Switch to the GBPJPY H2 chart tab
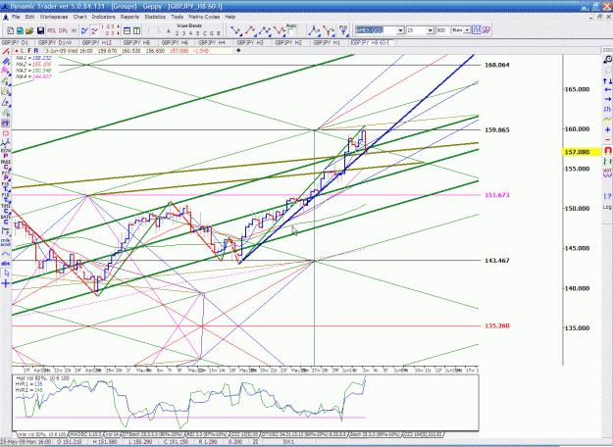Image resolution: width=613 pixels, height=447 pixels. [288, 42]
